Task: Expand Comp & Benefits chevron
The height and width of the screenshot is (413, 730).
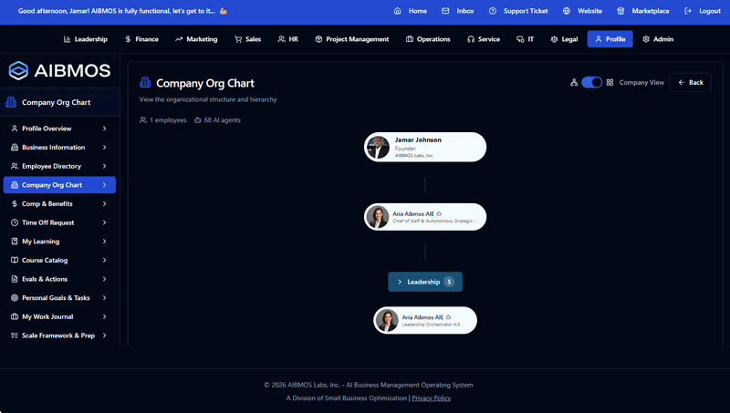Action: pos(104,203)
